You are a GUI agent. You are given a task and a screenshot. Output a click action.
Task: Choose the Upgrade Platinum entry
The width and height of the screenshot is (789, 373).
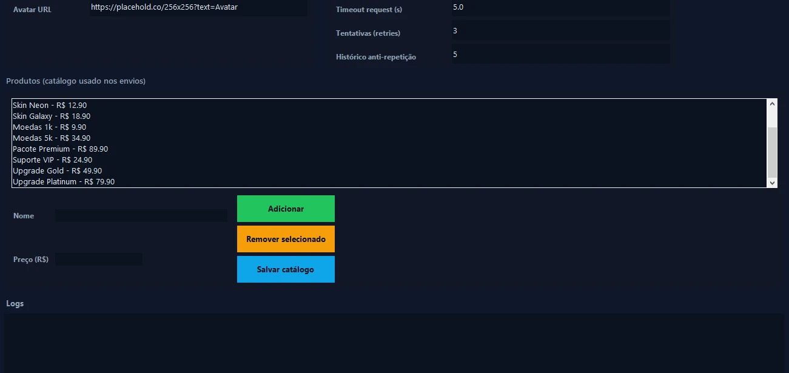pos(64,182)
